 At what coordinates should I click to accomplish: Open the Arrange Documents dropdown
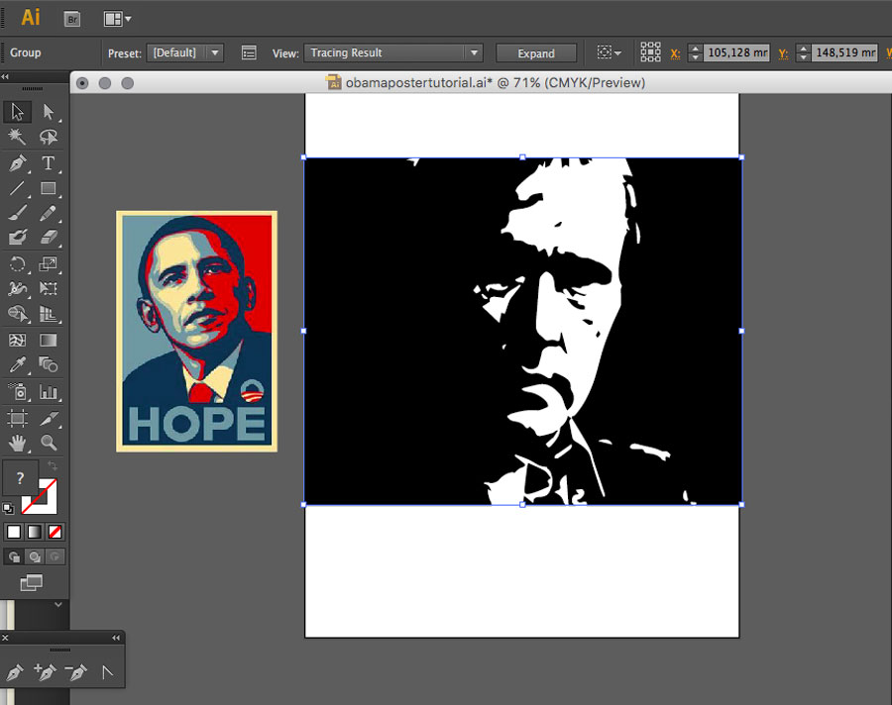point(117,19)
